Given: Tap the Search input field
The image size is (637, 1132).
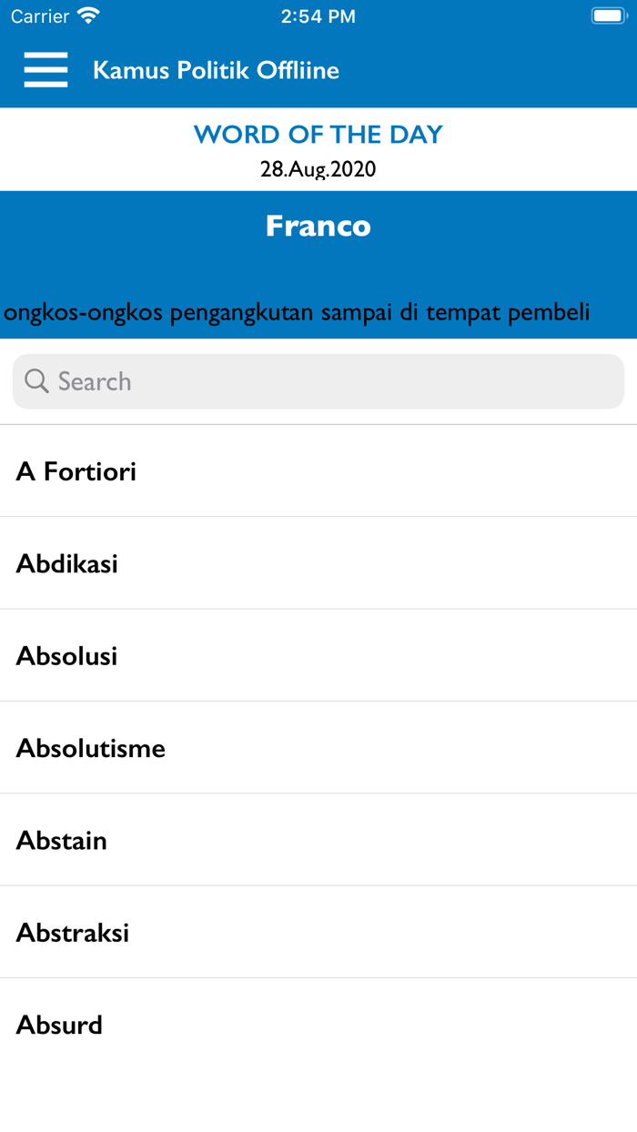Looking at the screenshot, I should [318, 381].
